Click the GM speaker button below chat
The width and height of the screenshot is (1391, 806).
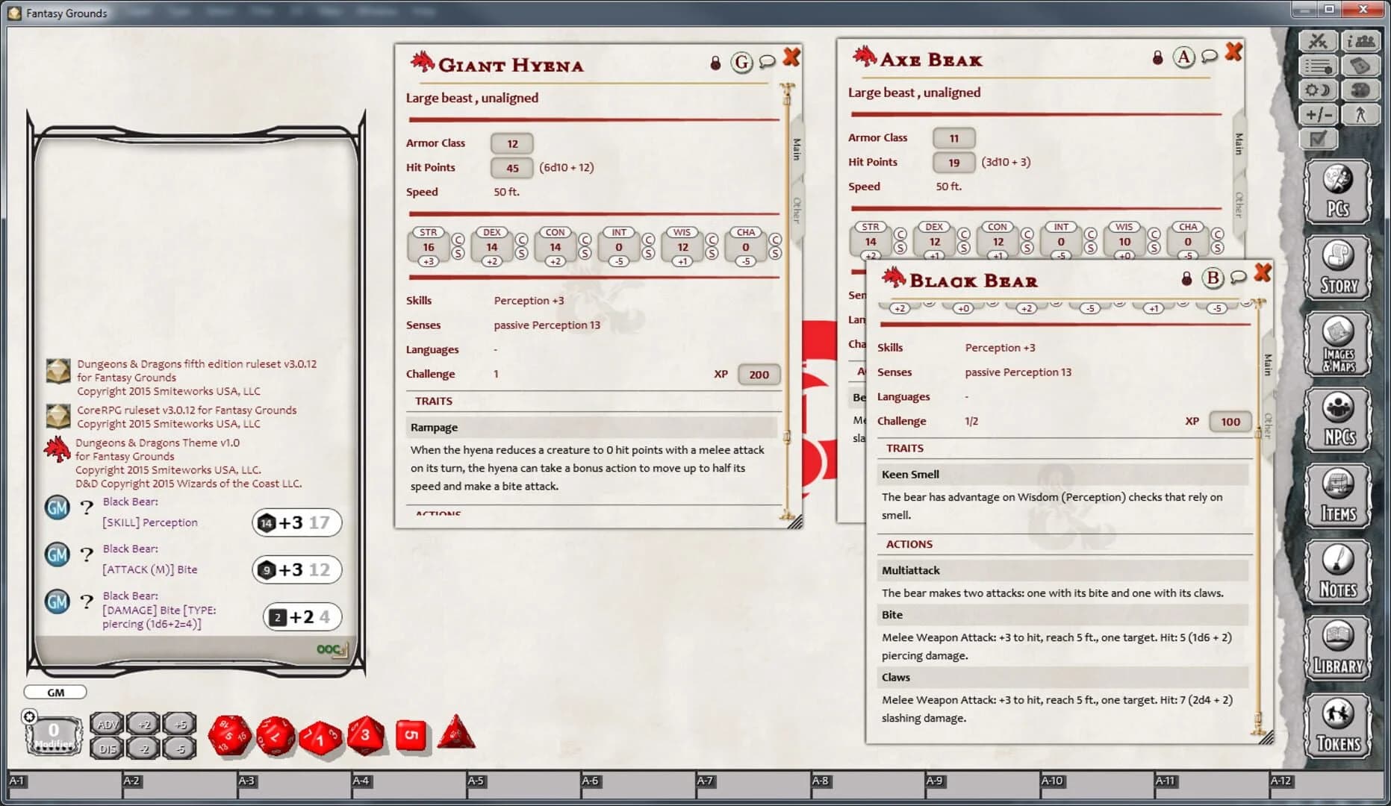tap(55, 692)
